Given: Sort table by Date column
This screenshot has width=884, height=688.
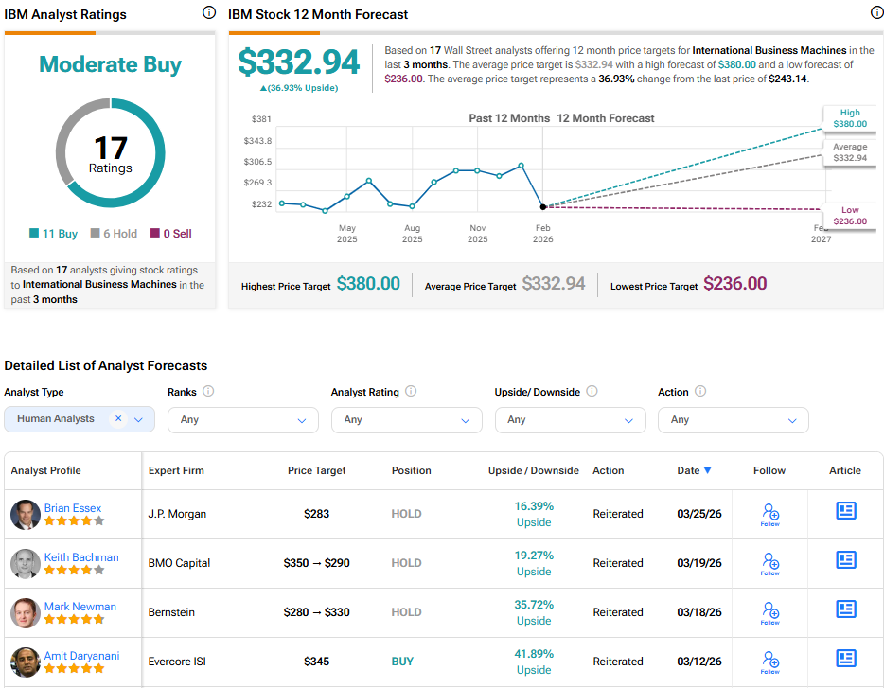Looking at the screenshot, I should pyautogui.click(x=694, y=470).
